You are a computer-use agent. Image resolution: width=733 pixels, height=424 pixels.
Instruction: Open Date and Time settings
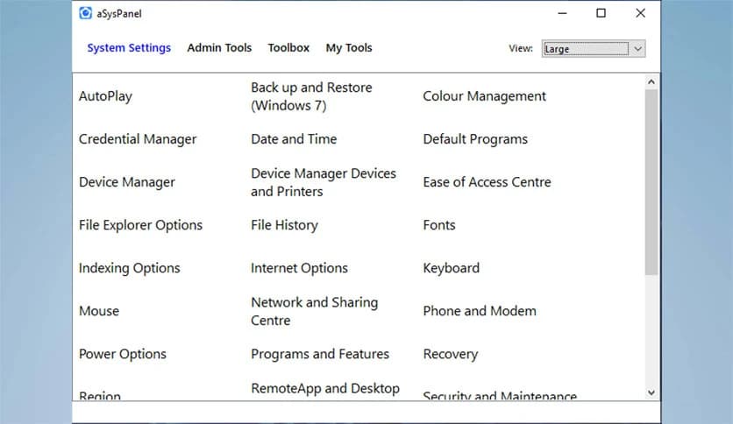[x=294, y=139]
